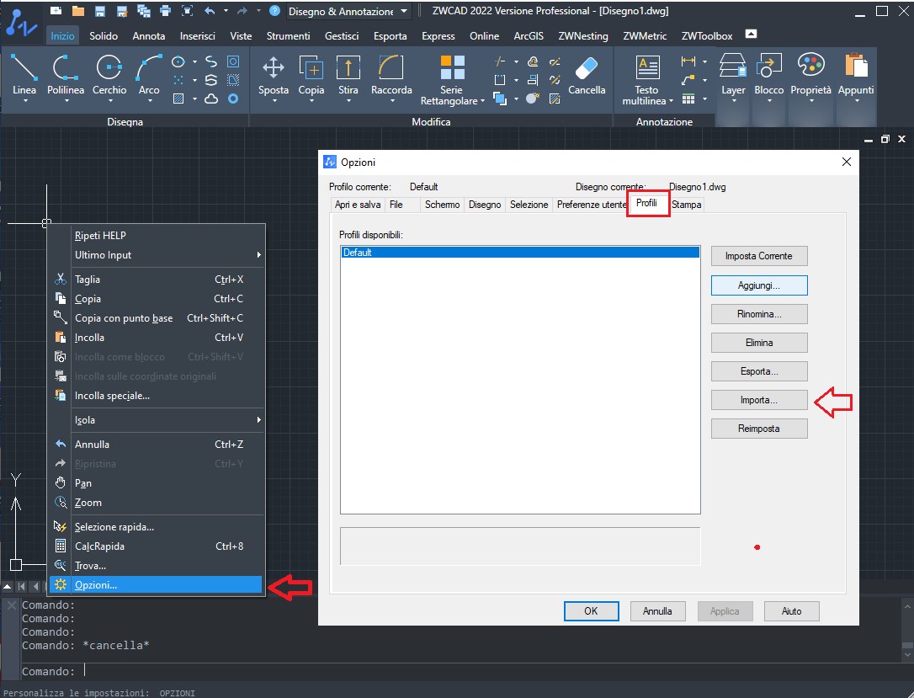Image resolution: width=914 pixels, height=698 pixels.
Task: Click the explode bomb icon in Modifica panel
Action: click(x=532, y=99)
